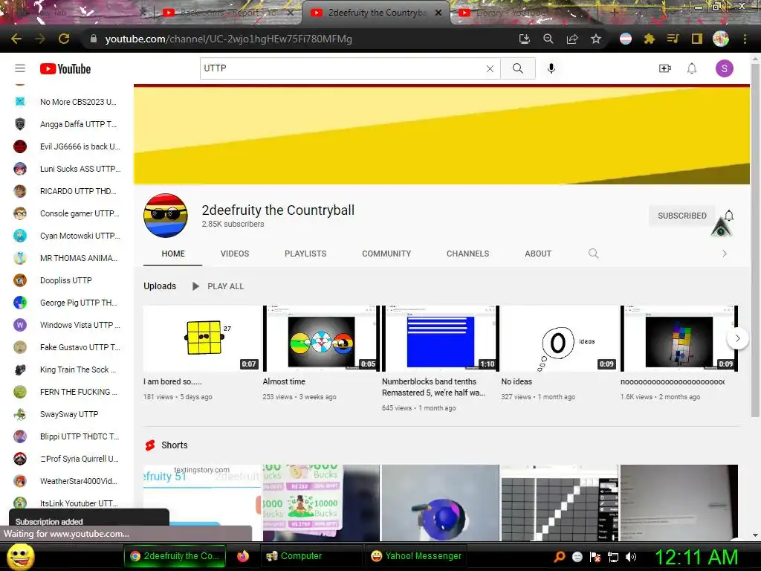Screen dimensions: 761x571
Task: Open the new browser tab plus button
Action: 614,13
